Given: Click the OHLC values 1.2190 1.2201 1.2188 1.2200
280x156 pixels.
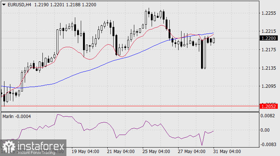Looking at the screenshot, I should (x=65, y=5).
